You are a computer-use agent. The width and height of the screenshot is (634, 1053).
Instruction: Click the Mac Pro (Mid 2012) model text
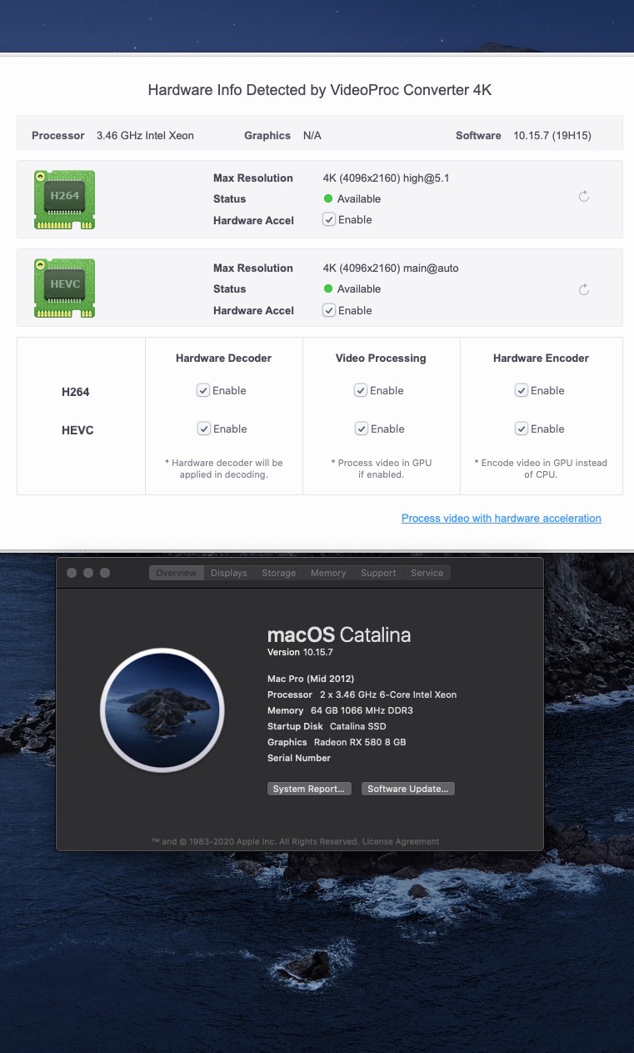pyautogui.click(x=311, y=679)
